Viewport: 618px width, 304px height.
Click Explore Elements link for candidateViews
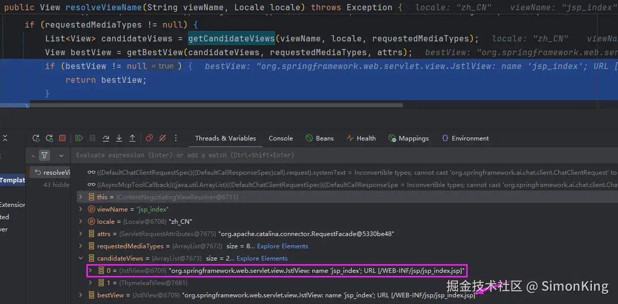click(262, 259)
